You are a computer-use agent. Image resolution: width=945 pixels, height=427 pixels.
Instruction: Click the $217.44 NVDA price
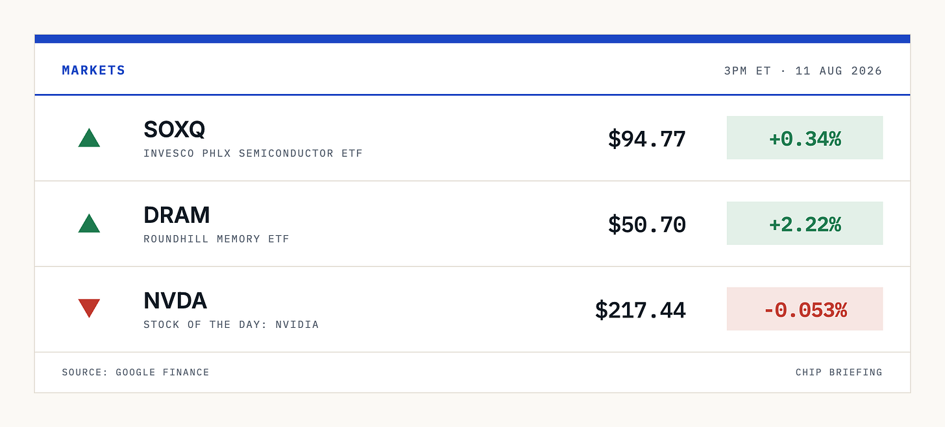click(x=640, y=310)
